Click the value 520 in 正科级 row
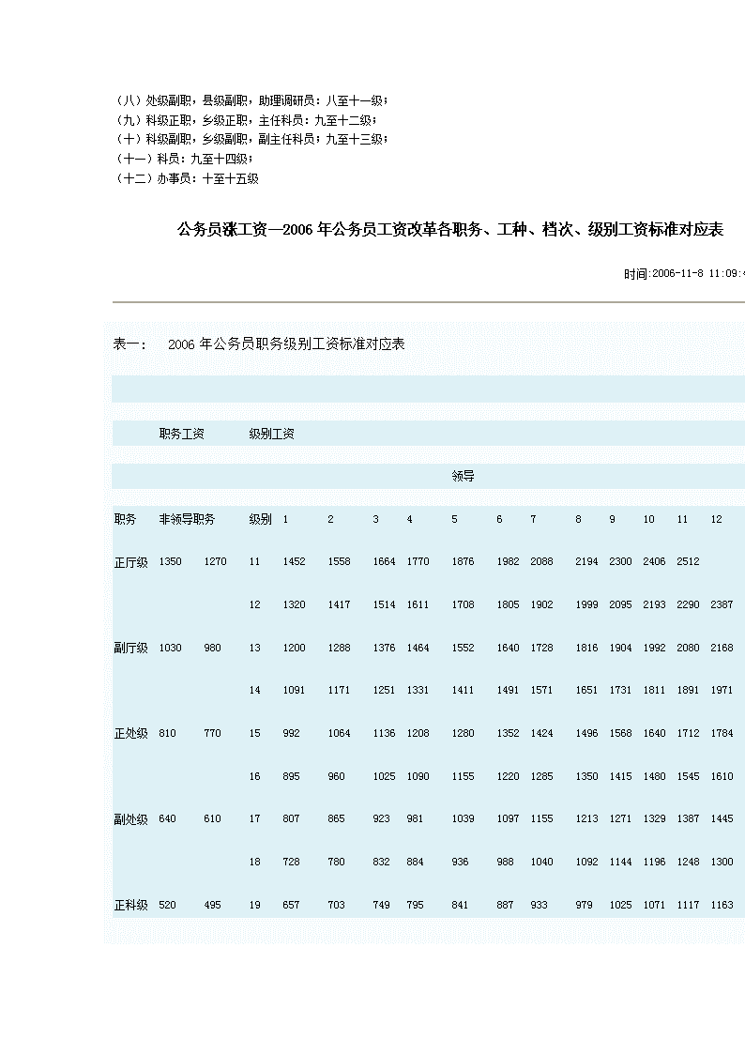 167,906
